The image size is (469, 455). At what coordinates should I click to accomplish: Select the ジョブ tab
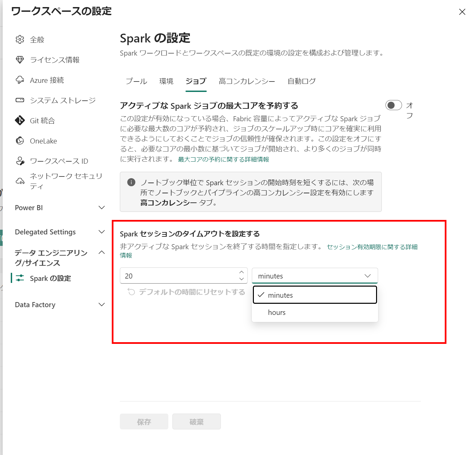(x=196, y=81)
